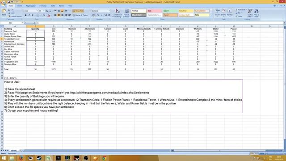The image size is (286, 161).
Task: Apply Percent Style
Action: [98, 15]
